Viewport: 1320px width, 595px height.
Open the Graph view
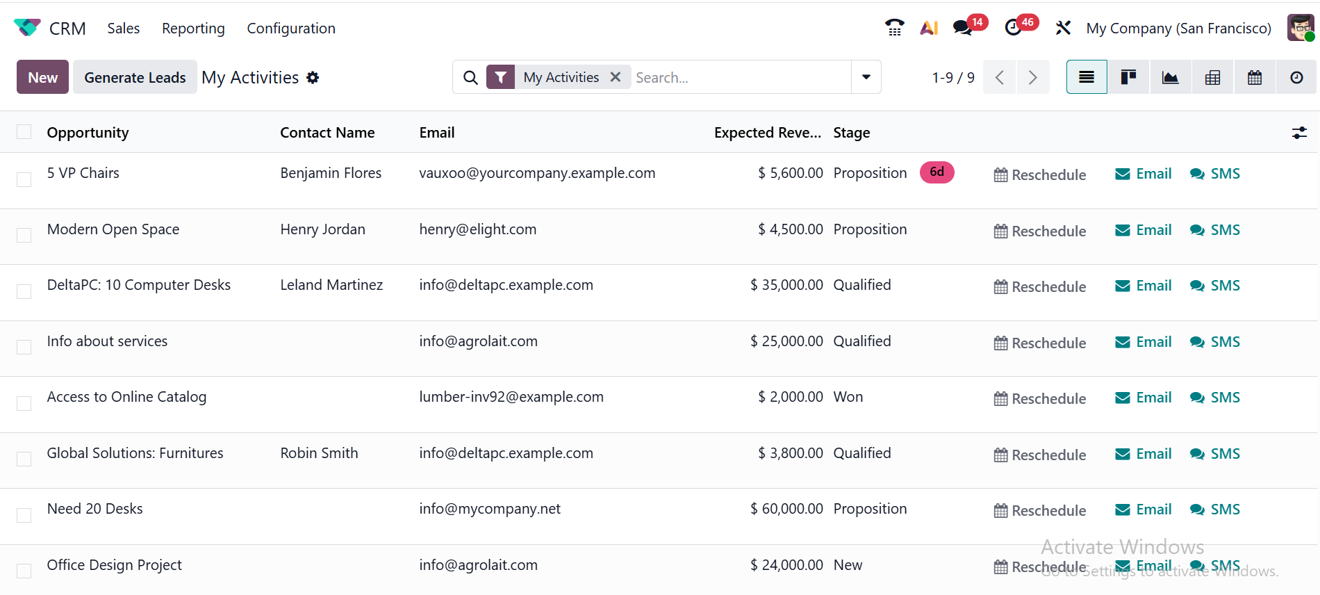(x=1171, y=77)
